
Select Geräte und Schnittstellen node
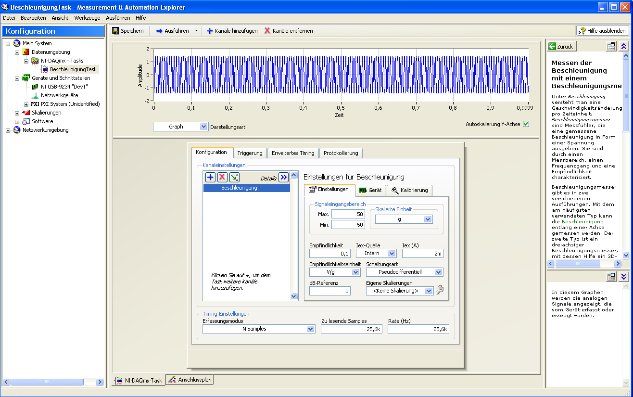[x=61, y=78]
